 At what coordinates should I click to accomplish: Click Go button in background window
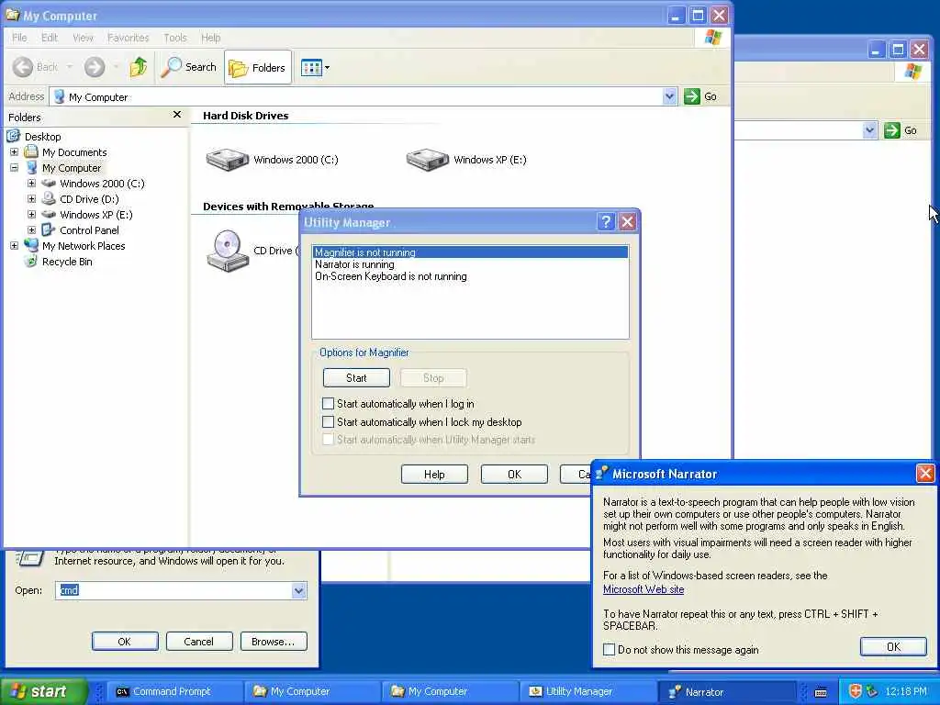(x=901, y=130)
